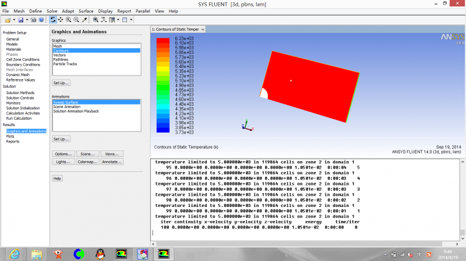
Task: Click the graphics window layout icon
Action: tap(125, 20)
